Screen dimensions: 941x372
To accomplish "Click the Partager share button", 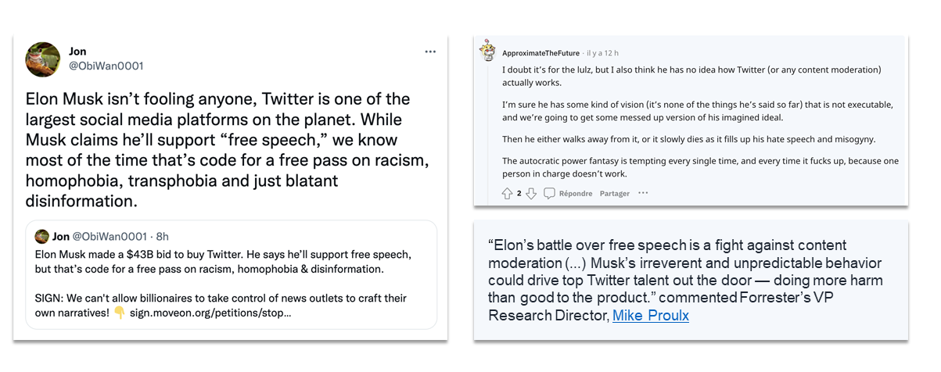I will point(615,194).
